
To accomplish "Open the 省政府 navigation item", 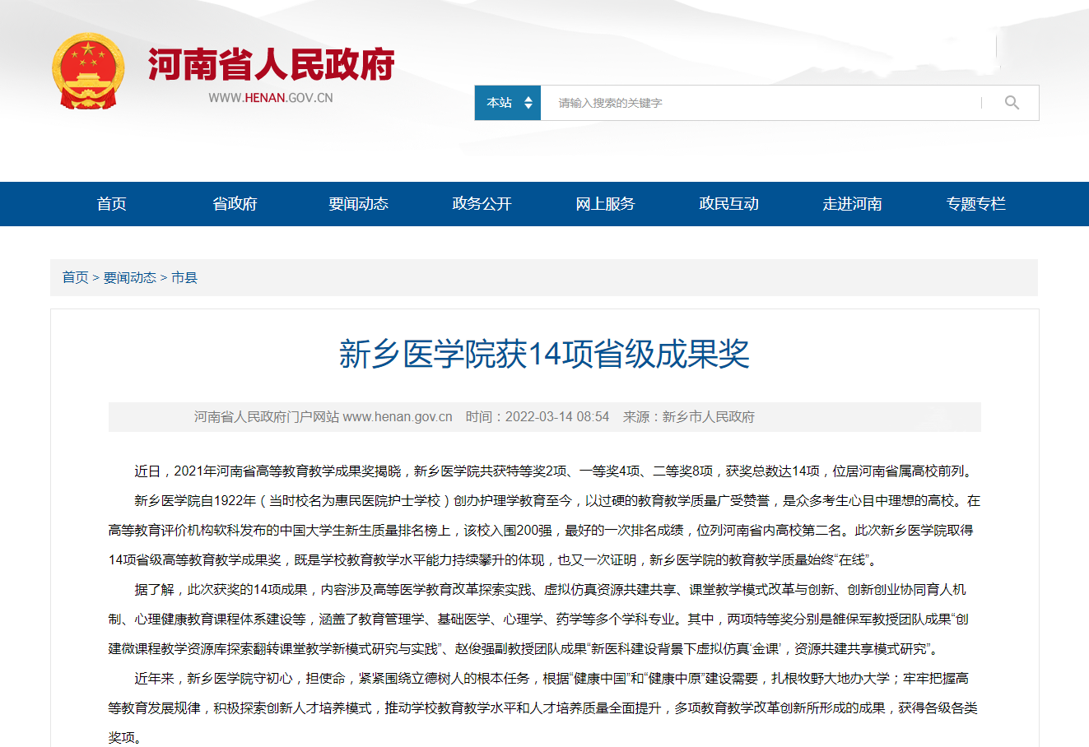I will click(x=235, y=204).
